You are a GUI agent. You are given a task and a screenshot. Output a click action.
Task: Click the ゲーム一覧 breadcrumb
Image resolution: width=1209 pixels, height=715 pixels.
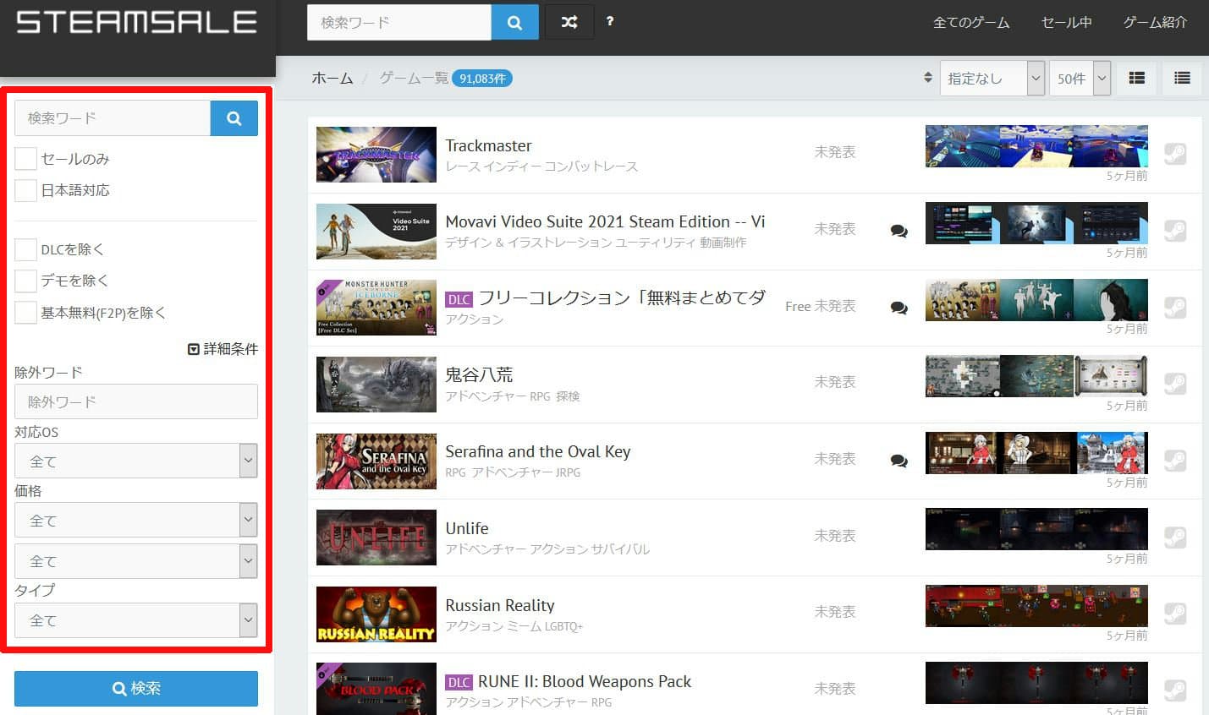click(414, 78)
